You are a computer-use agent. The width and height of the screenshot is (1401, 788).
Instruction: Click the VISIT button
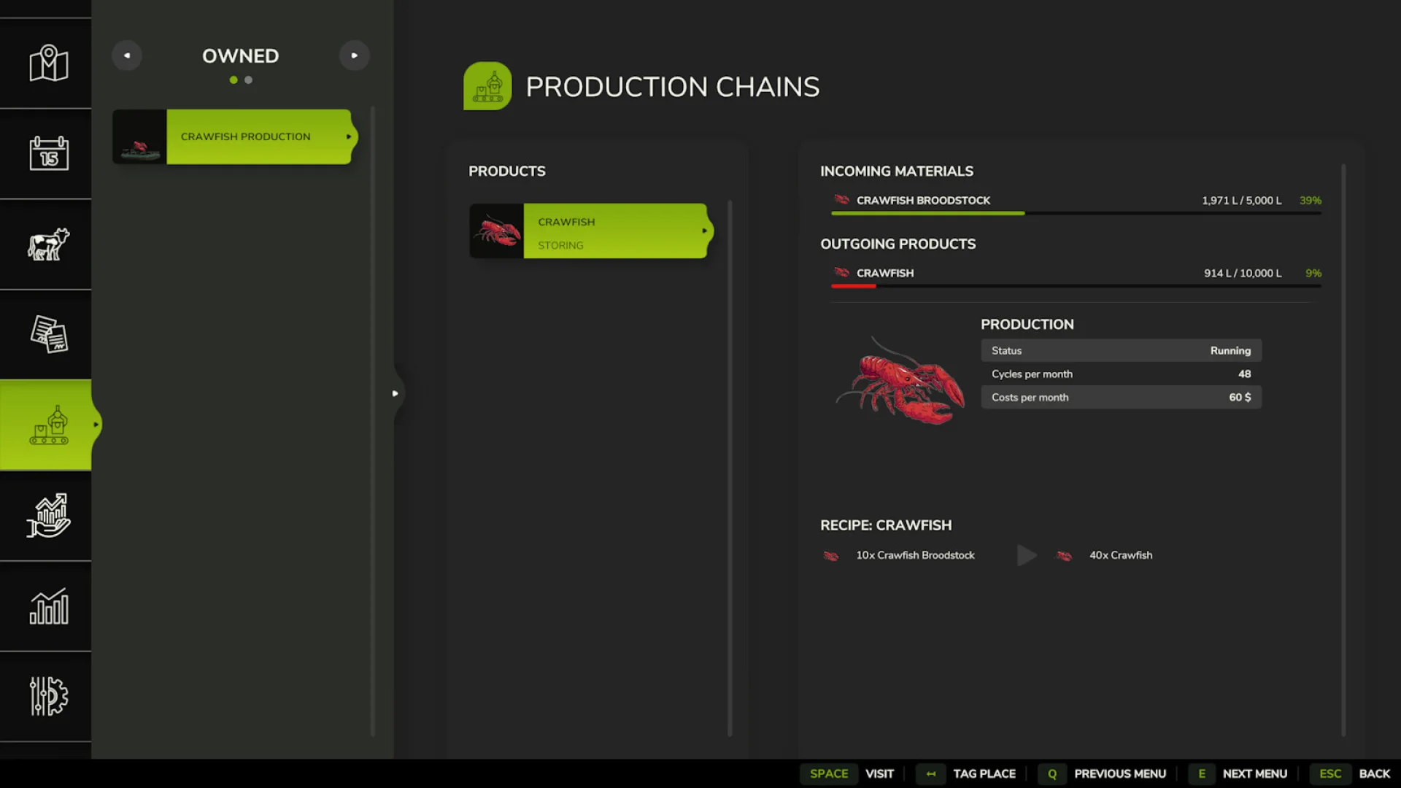pos(879,773)
